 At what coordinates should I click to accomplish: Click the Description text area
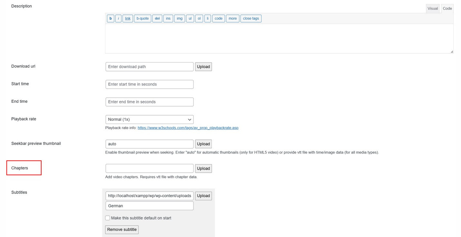[279, 38]
